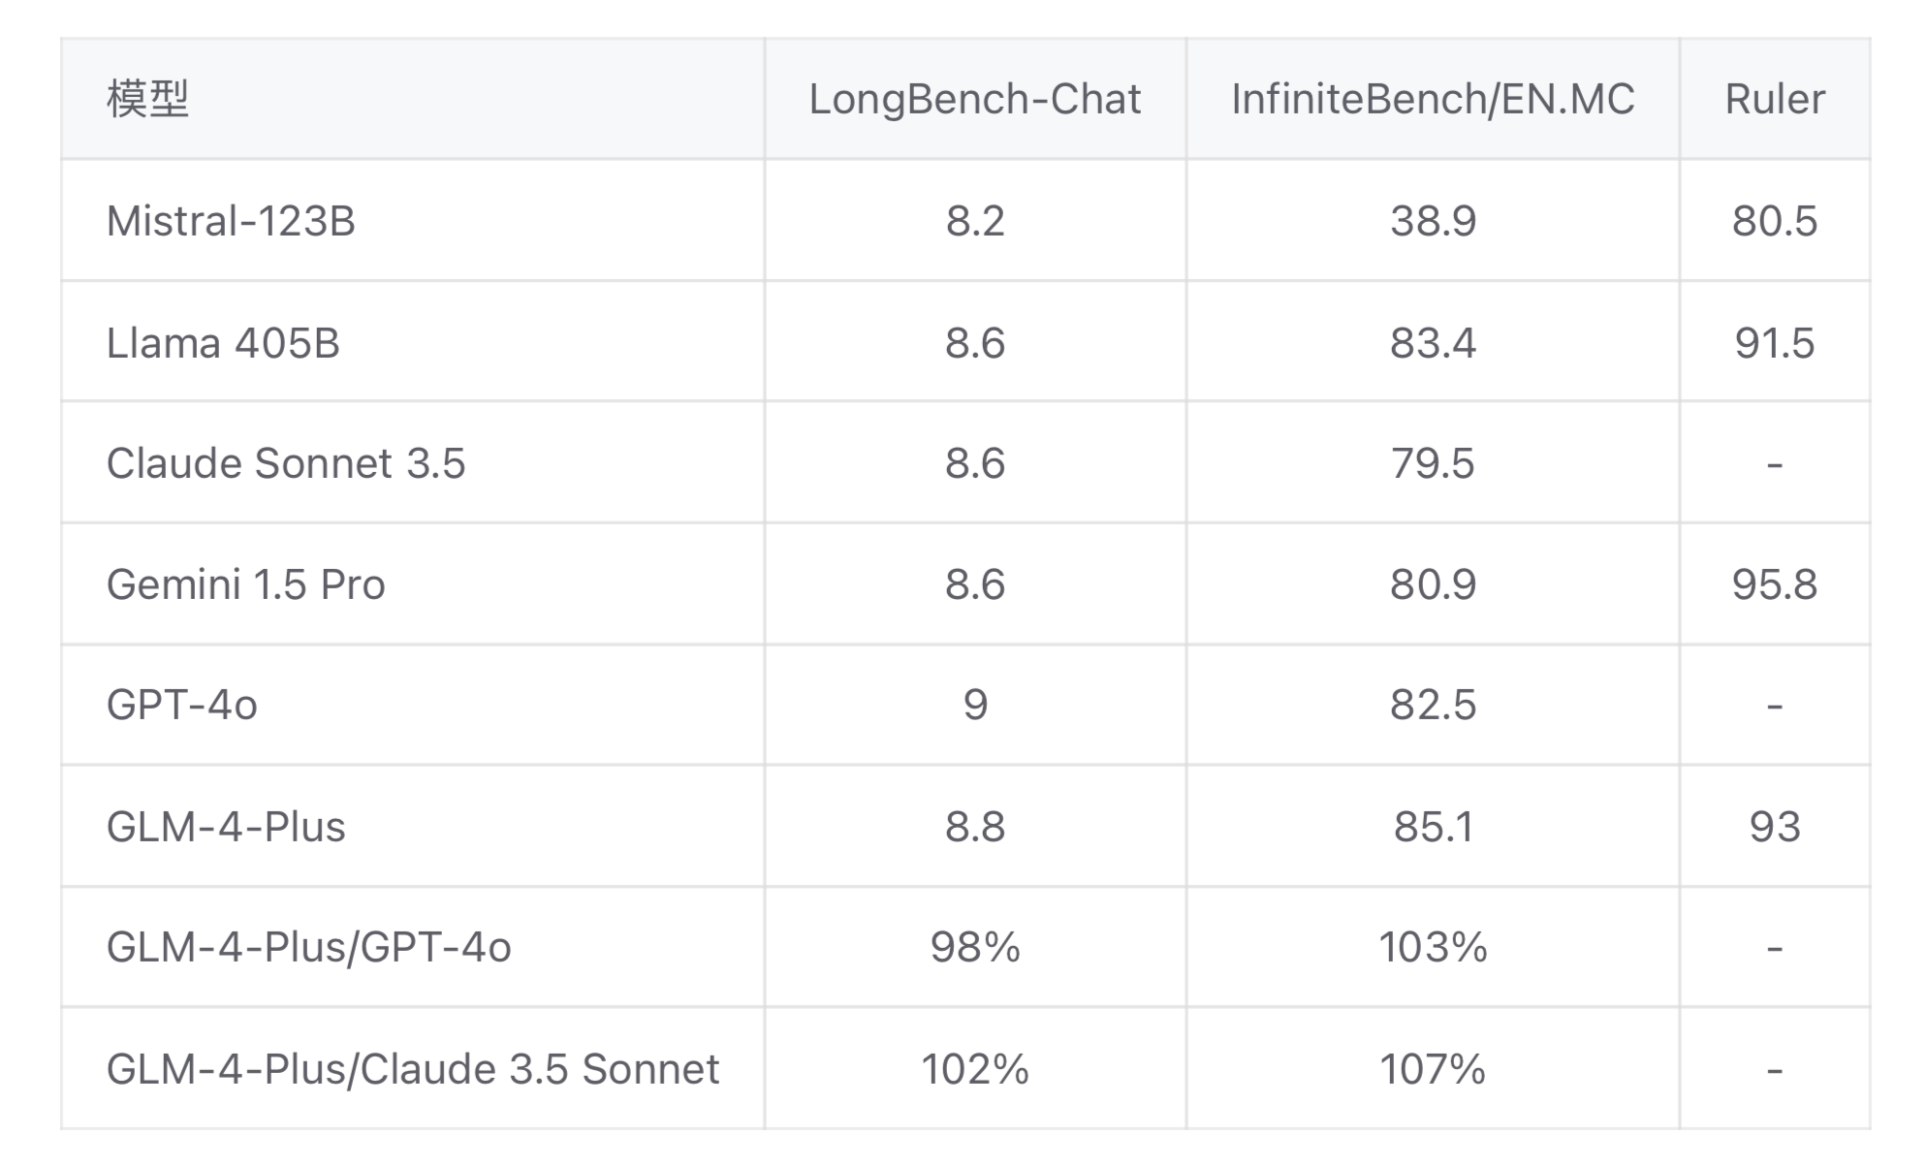Click the GLM-4-Plus/GPT-4o comparison row label
The image size is (1927, 1167).
click(308, 947)
